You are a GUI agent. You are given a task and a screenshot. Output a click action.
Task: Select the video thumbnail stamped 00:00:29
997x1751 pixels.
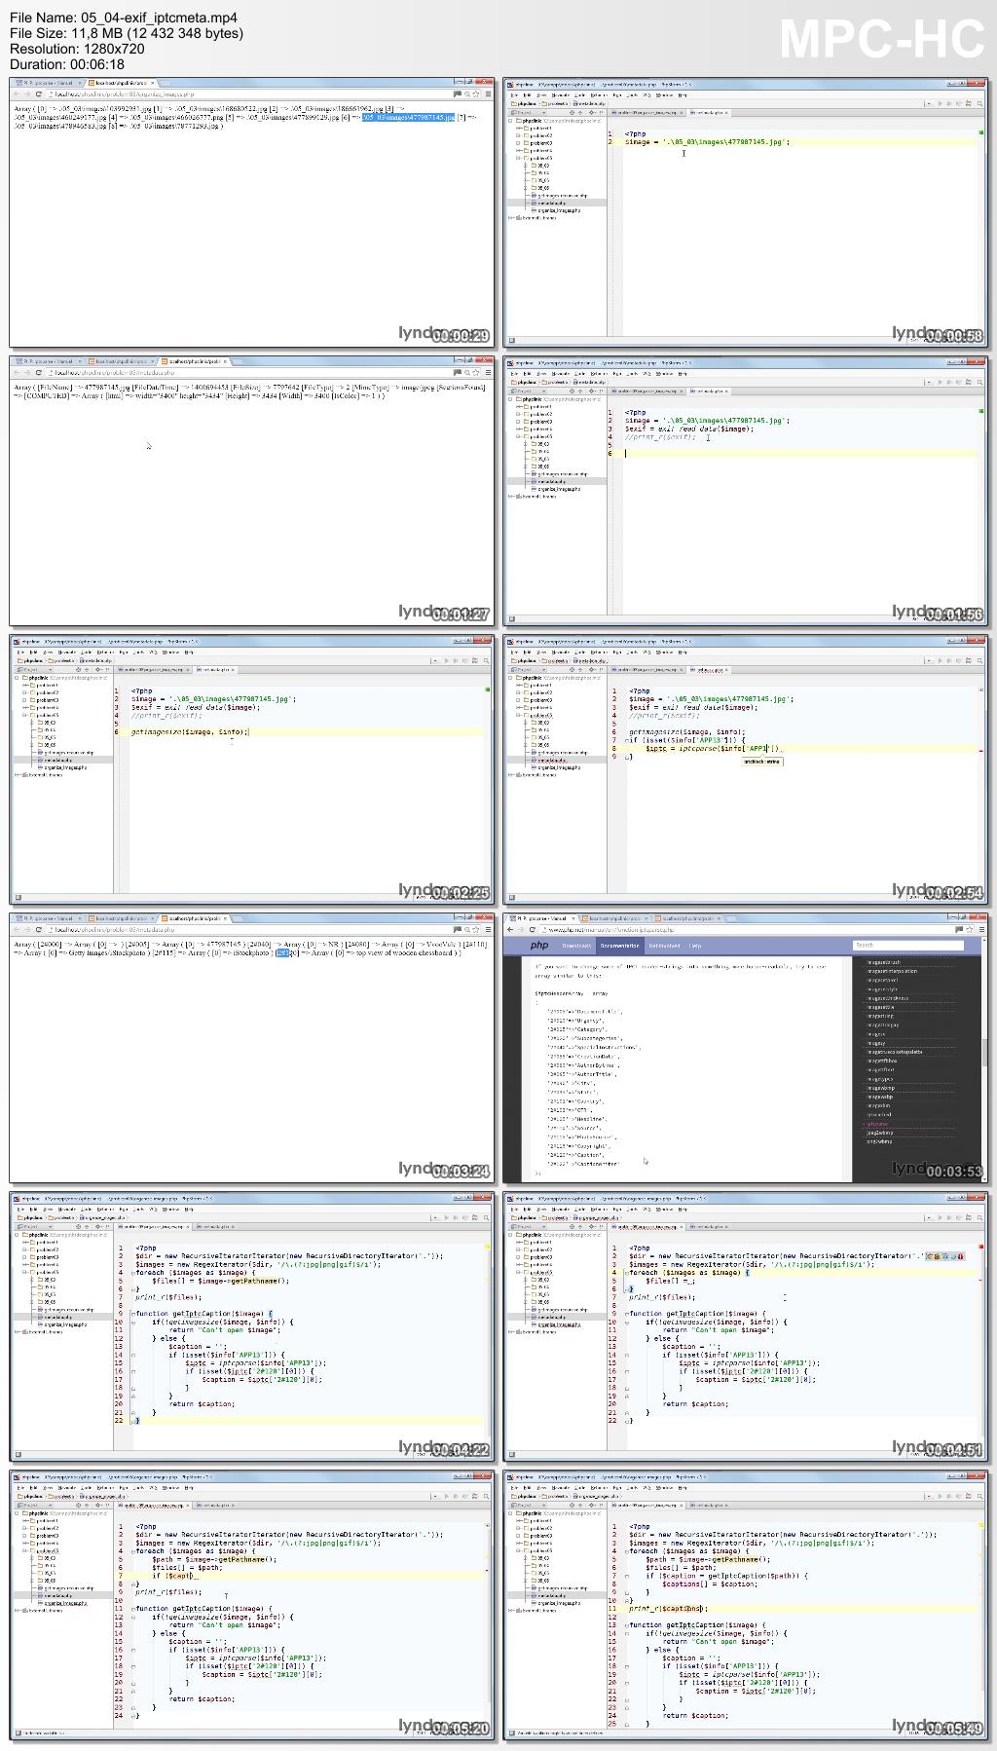click(x=252, y=212)
